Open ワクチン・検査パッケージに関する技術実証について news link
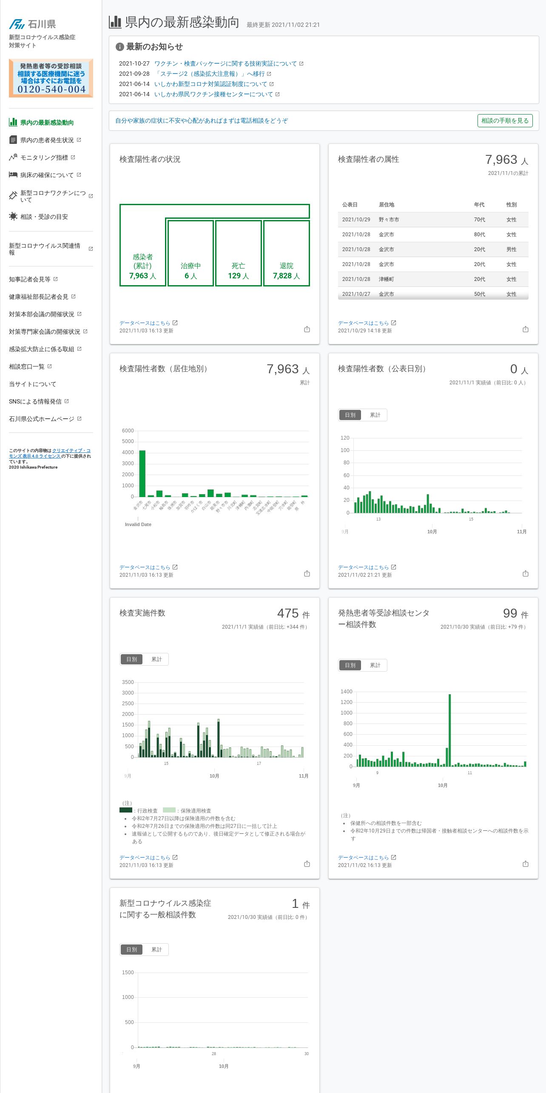The height and width of the screenshot is (1093, 546). click(x=229, y=63)
